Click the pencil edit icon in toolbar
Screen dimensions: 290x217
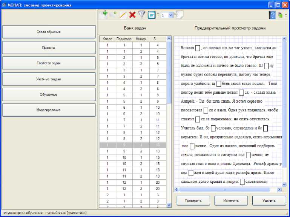123,15
